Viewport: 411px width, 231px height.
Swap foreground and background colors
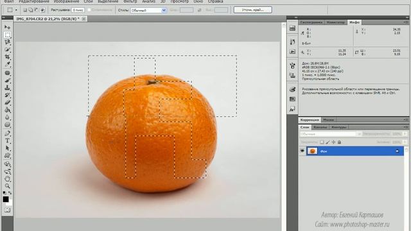(10, 193)
